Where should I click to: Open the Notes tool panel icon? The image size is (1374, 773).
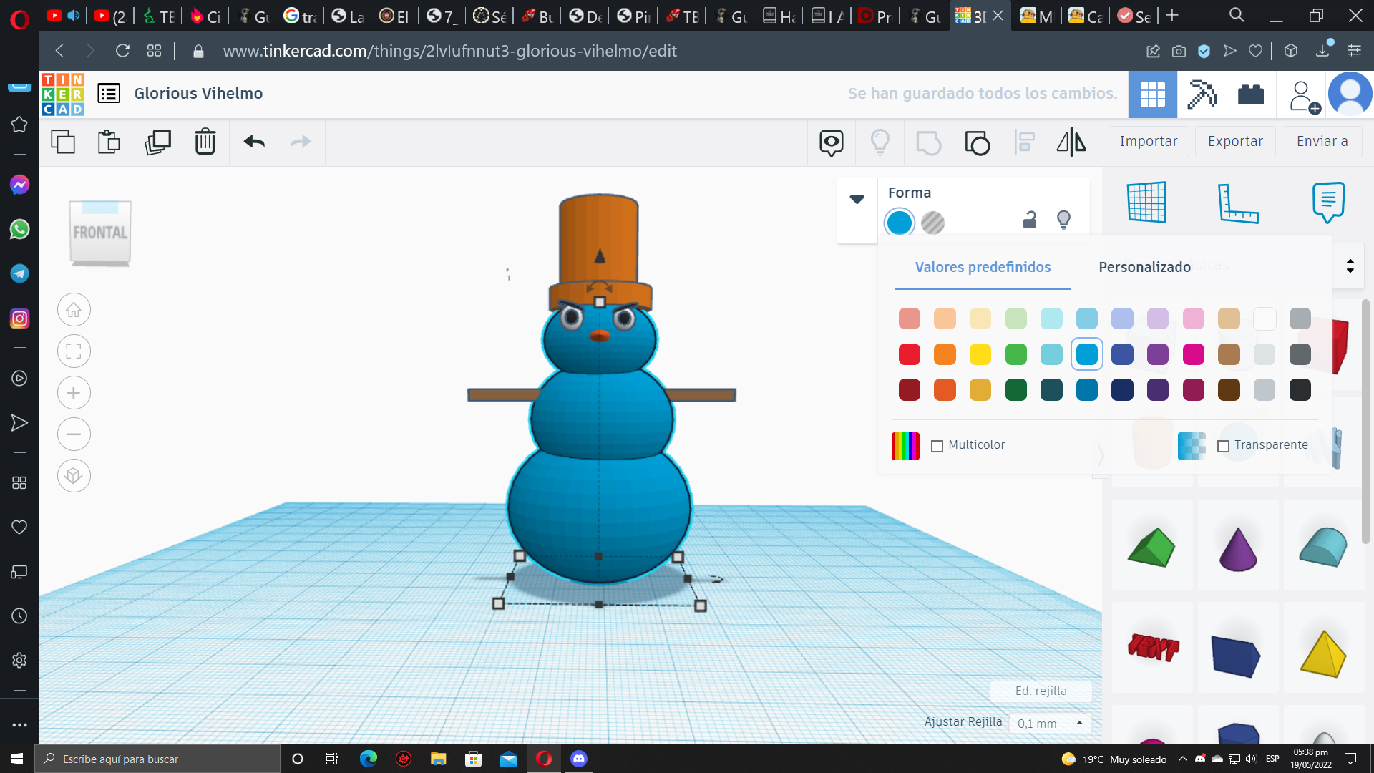[x=1328, y=203]
